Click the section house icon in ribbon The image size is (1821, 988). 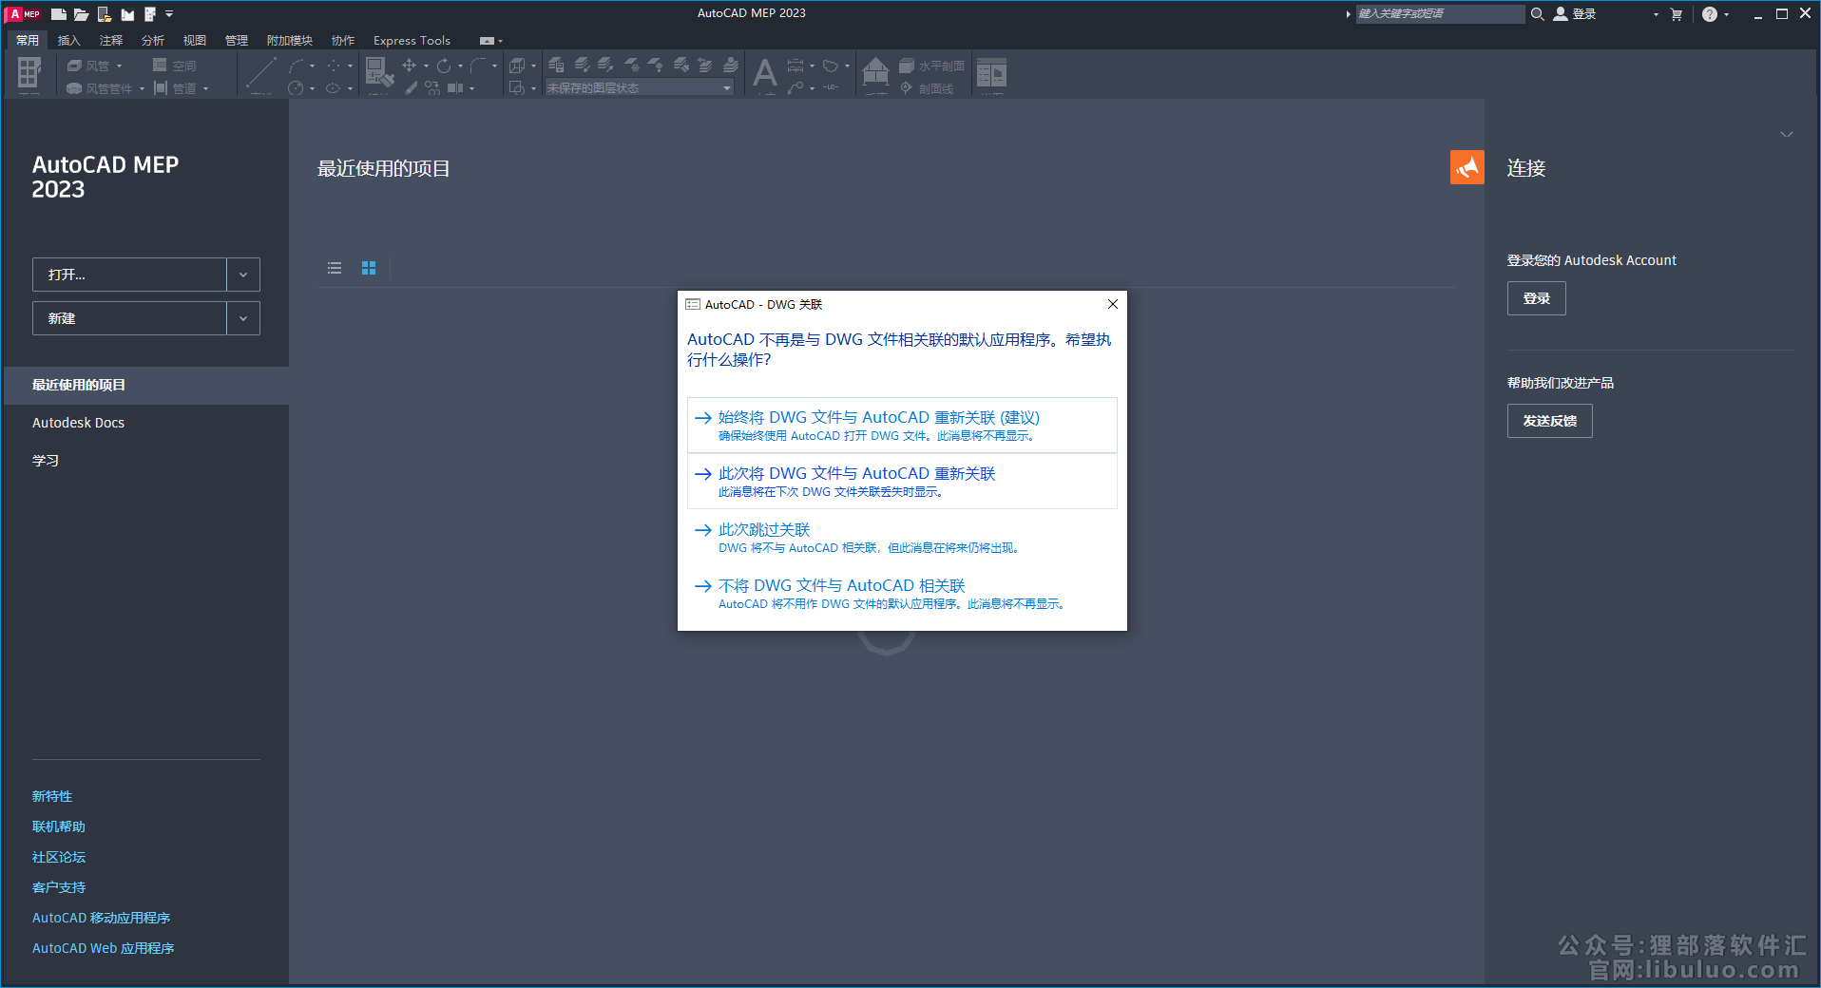(x=875, y=71)
